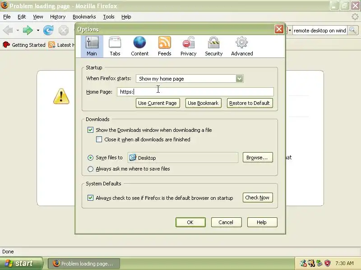The height and width of the screenshot is (270, 361).
Task: Open the Edit menu
Action: point(22,17)
